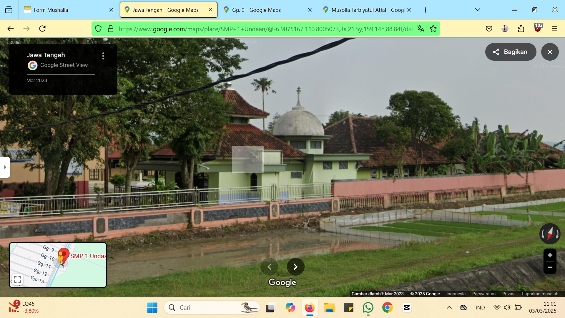Open CapCut from taskbar
Screen dimensions: 565x318
pyautogui.click(x=407, y=307)
